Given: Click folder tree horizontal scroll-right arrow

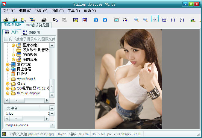Looking at the screenshot, I should (x=47, y=100).
